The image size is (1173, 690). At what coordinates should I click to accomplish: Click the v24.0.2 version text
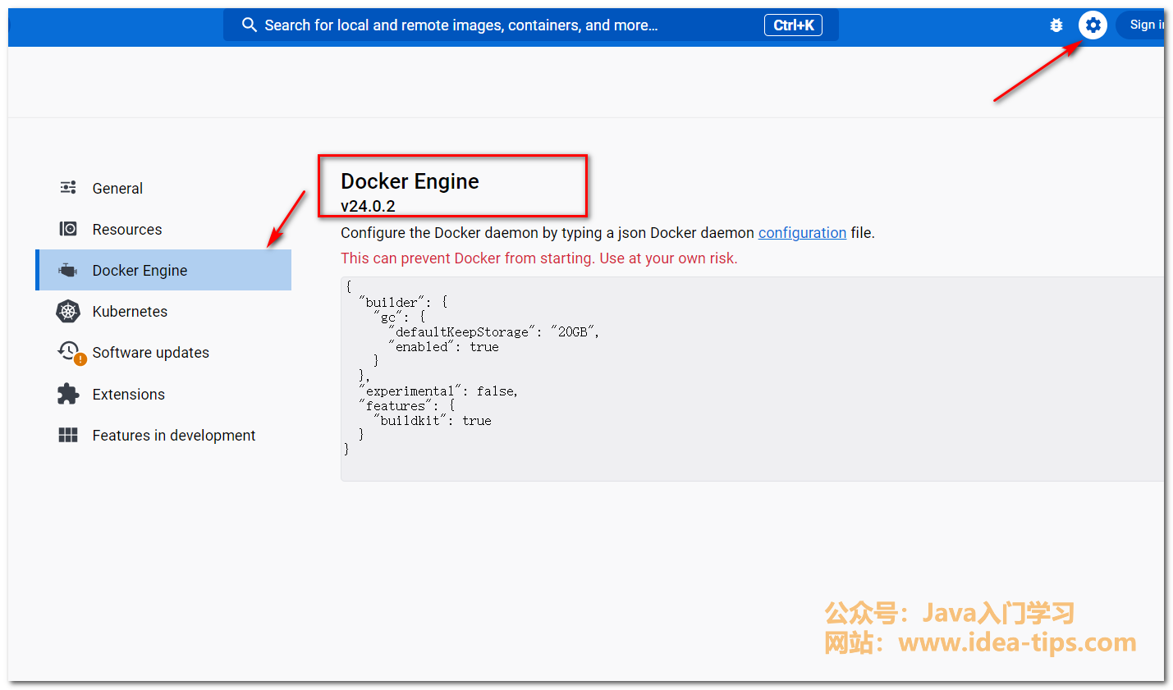(x=368, y=206)
